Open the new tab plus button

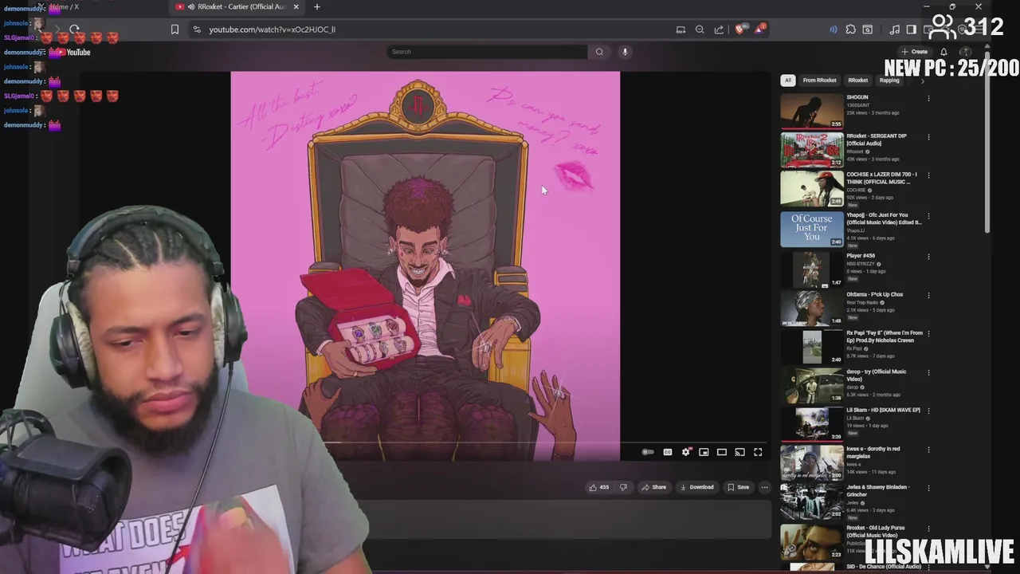316,7
